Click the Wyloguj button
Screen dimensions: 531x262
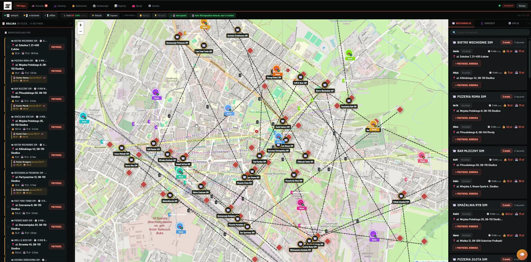[x=522, y=6]
